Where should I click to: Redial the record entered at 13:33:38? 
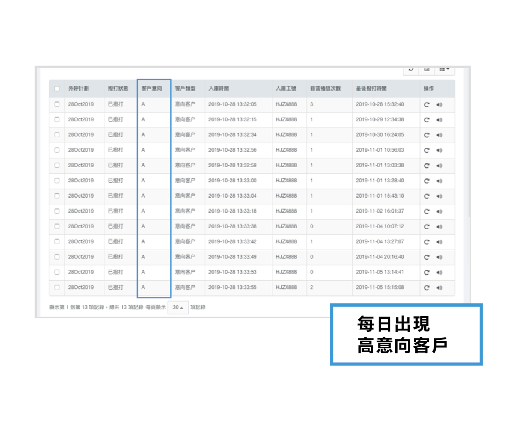[x=427, y=226]
